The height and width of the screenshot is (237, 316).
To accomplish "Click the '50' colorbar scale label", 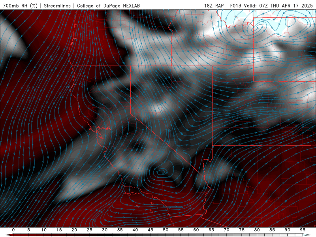I will click(166, 230).
